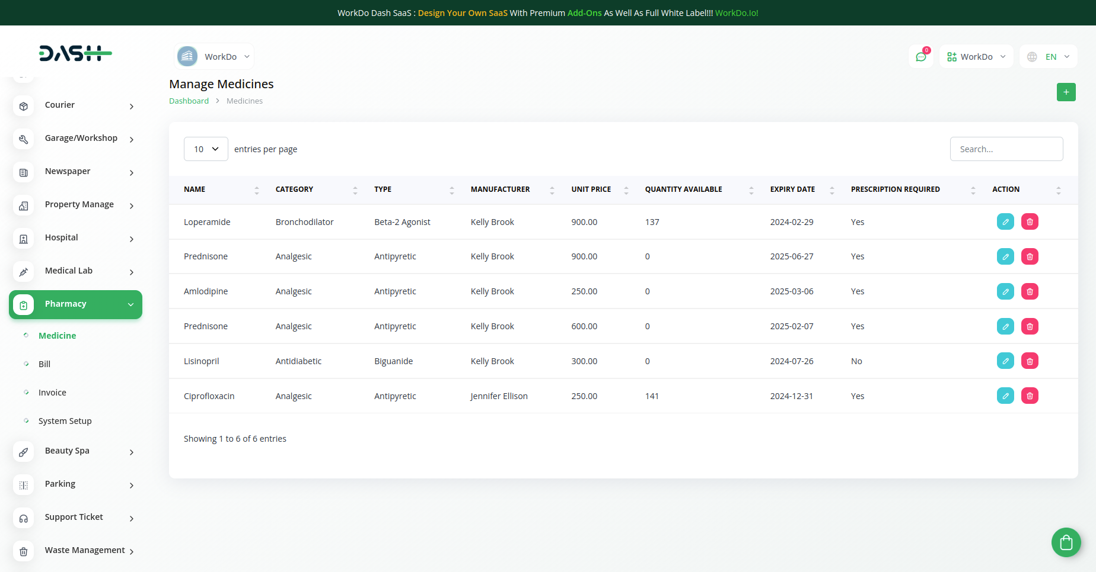Click into the Search input field
The width and height of the screenshot is (1096, 572).
point(1006,149)
